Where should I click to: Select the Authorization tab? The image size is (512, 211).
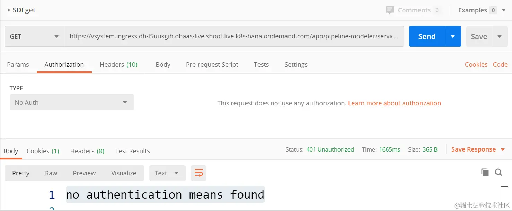click(64, 64)
